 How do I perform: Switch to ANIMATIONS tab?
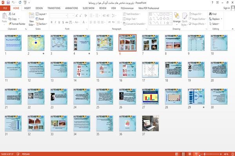[72, 8]
